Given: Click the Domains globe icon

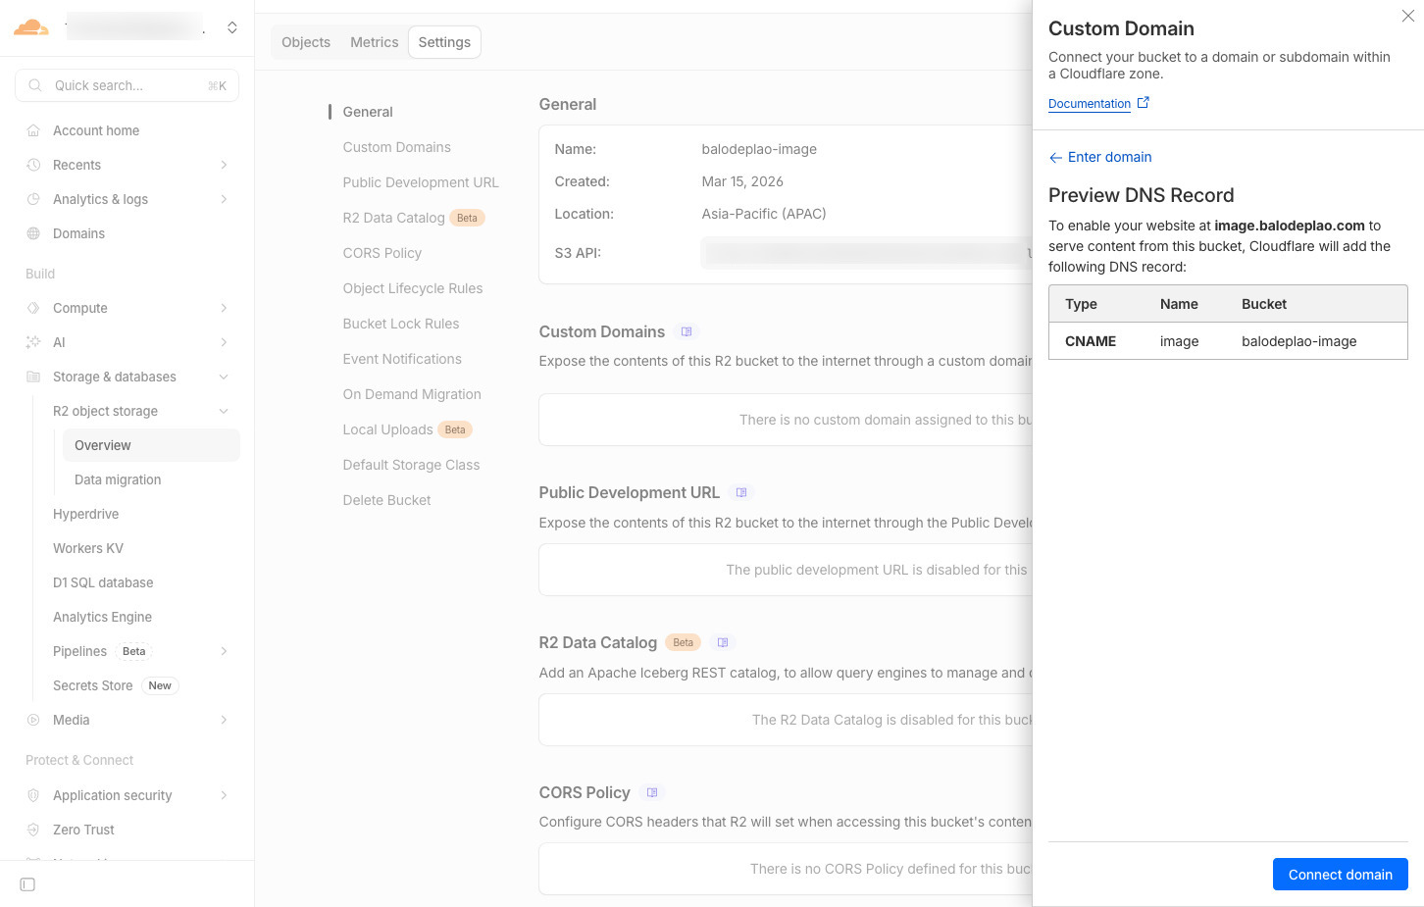Looking at the screenshot, I should pyautogui.click(x=33, y=233).
